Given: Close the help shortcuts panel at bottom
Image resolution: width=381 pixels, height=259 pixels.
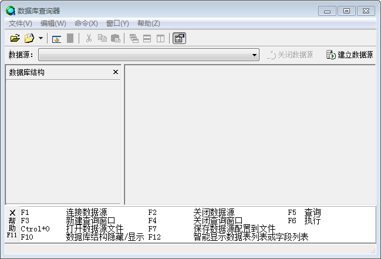Looking at the screenshot, I should pos(12,213).
